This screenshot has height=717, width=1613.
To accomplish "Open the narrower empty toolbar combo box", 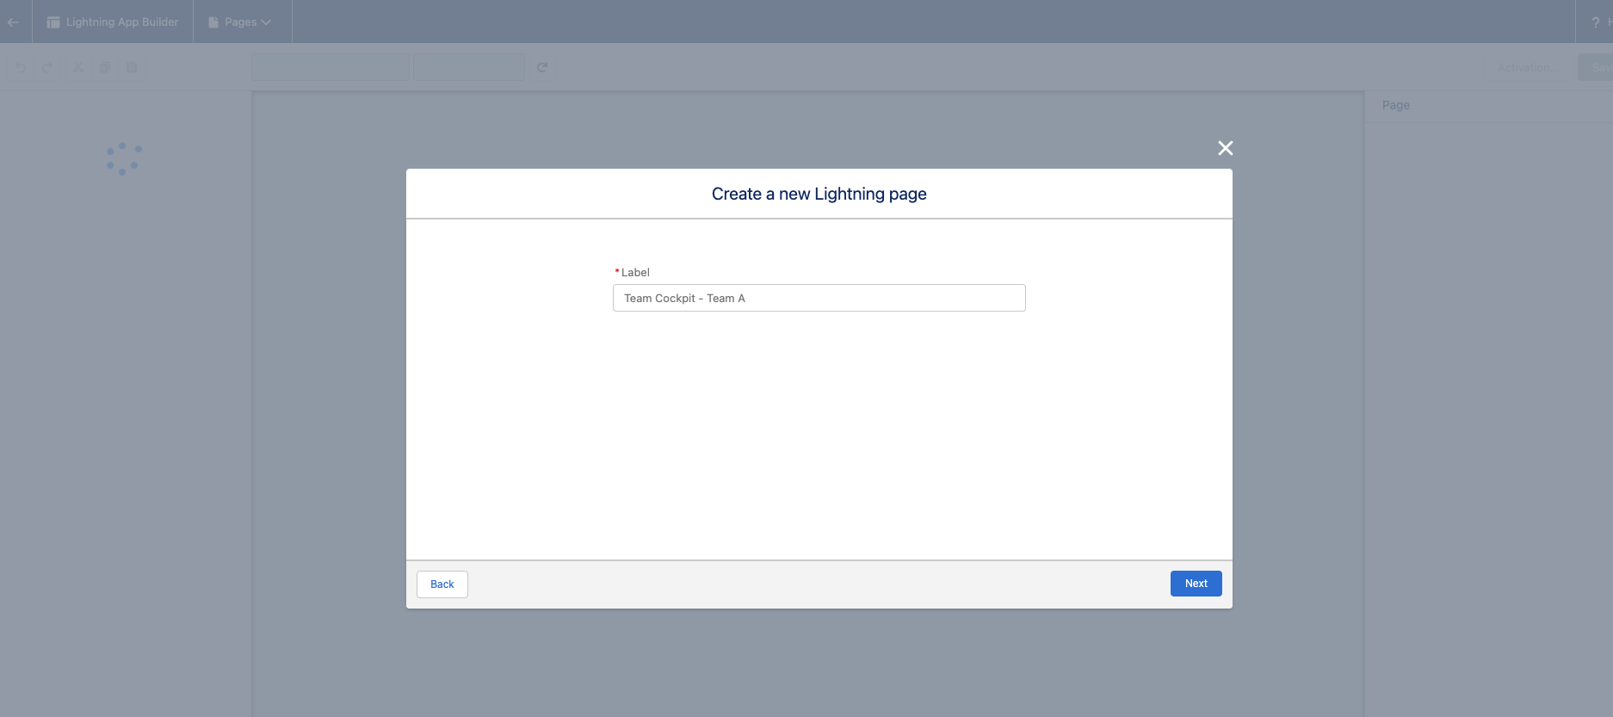I will click(x=469, y=67).
